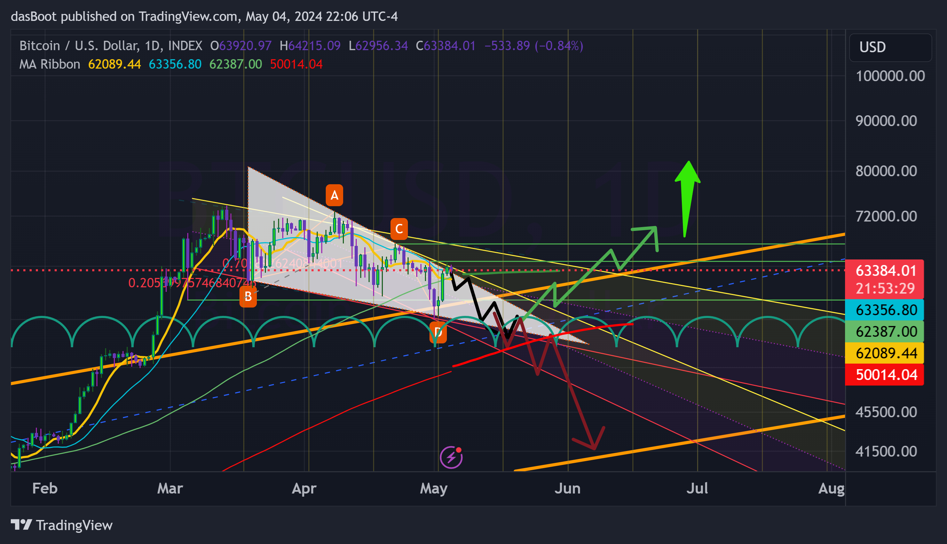Click MA Ribbon red value 50014.04 in legend

297,64
